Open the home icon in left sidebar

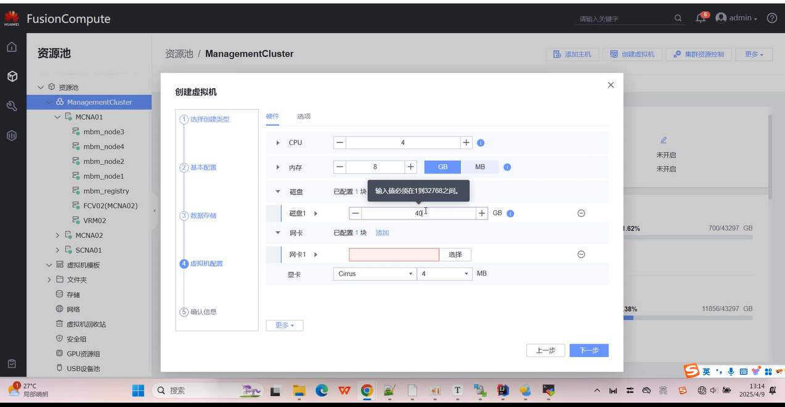[x=12, y=47]
